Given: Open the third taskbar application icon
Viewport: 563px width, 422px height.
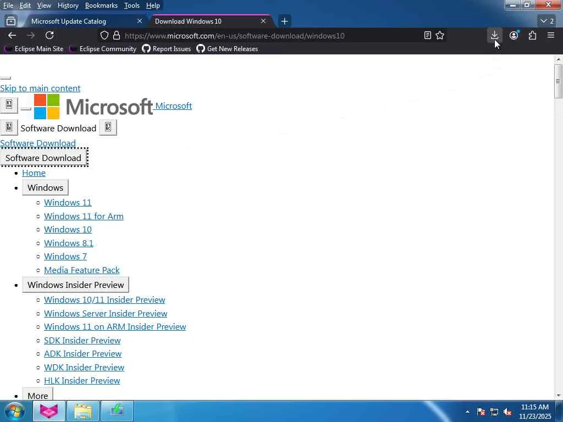Looking at the screenshot, I should tap(117, 411).
